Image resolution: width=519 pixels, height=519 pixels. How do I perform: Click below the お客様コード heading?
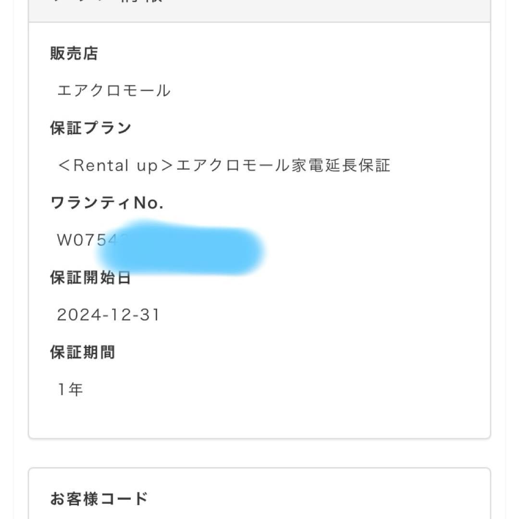point(192,514)
